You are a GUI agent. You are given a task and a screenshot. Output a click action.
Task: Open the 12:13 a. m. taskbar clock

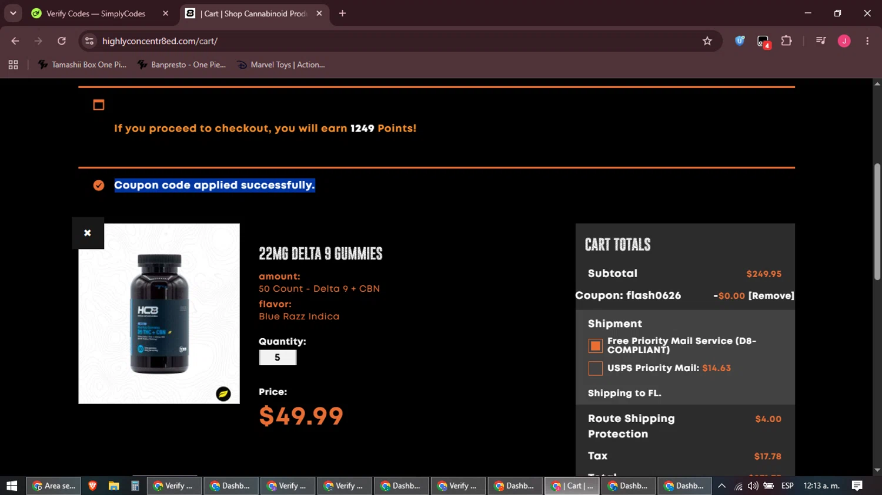821,486
